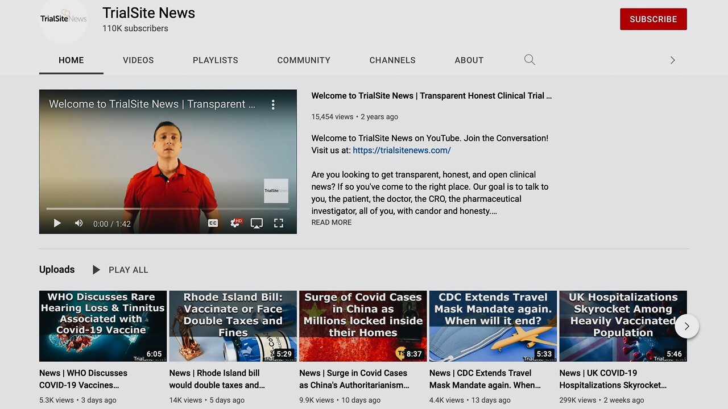
Task: Play the Welcome to TrialSite News video
Action: pyautogui.click(x=57, y=223)
